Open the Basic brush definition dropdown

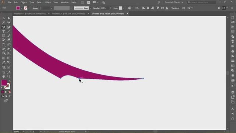tap(90, 8)
